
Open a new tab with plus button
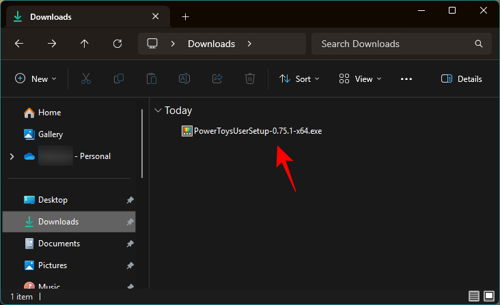coord(185,16)
